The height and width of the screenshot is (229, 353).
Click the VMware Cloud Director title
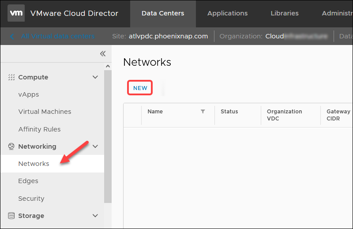coord(74,14)
